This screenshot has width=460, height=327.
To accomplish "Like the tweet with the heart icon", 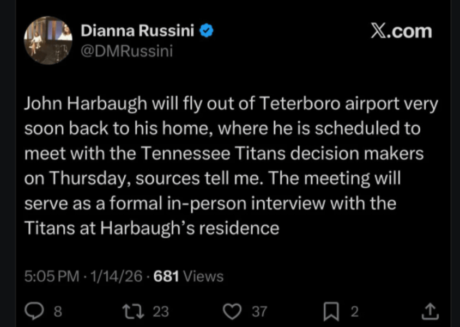I will point(233,311).
